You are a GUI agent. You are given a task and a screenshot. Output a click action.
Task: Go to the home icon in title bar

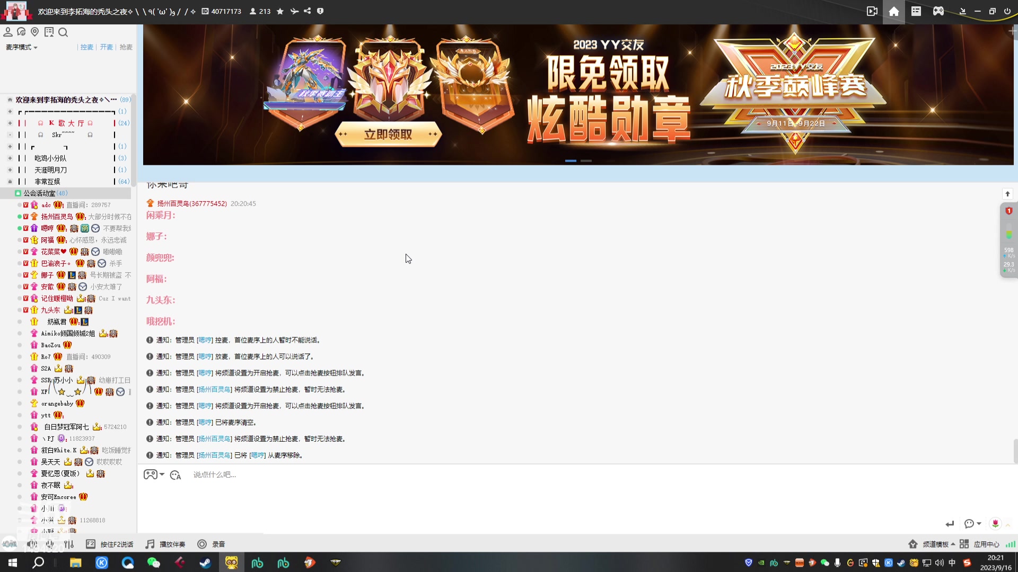(x=894, y=11)
